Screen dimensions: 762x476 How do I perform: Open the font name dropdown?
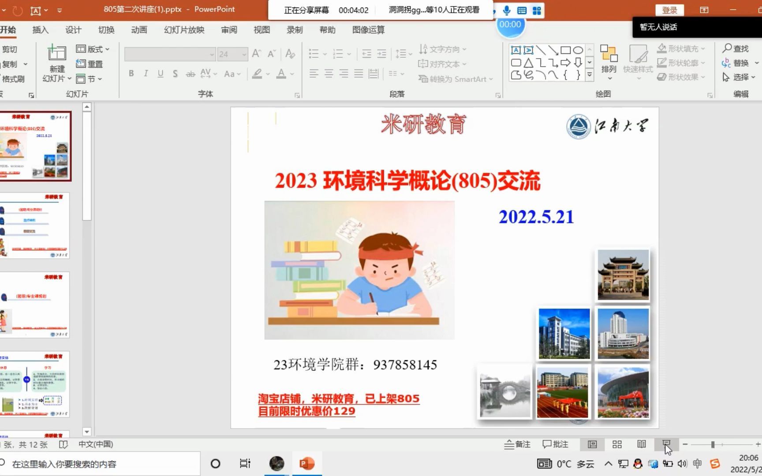212,54
